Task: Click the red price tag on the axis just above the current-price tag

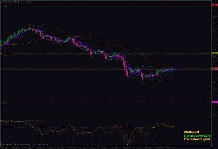Action: tap(215, 68)
